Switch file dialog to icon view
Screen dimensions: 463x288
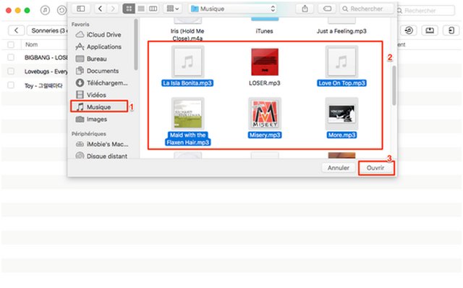click(x=129, y=9)
